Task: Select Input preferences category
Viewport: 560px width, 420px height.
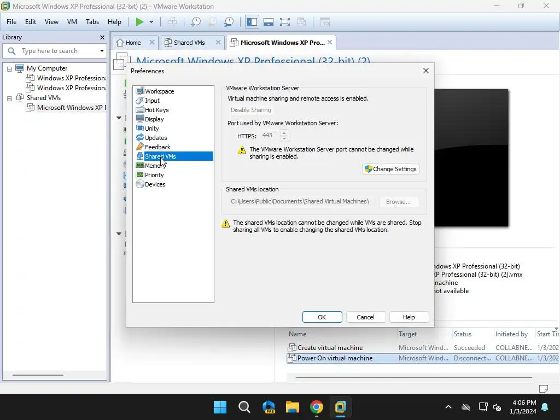Action: (x=152, y=101)
